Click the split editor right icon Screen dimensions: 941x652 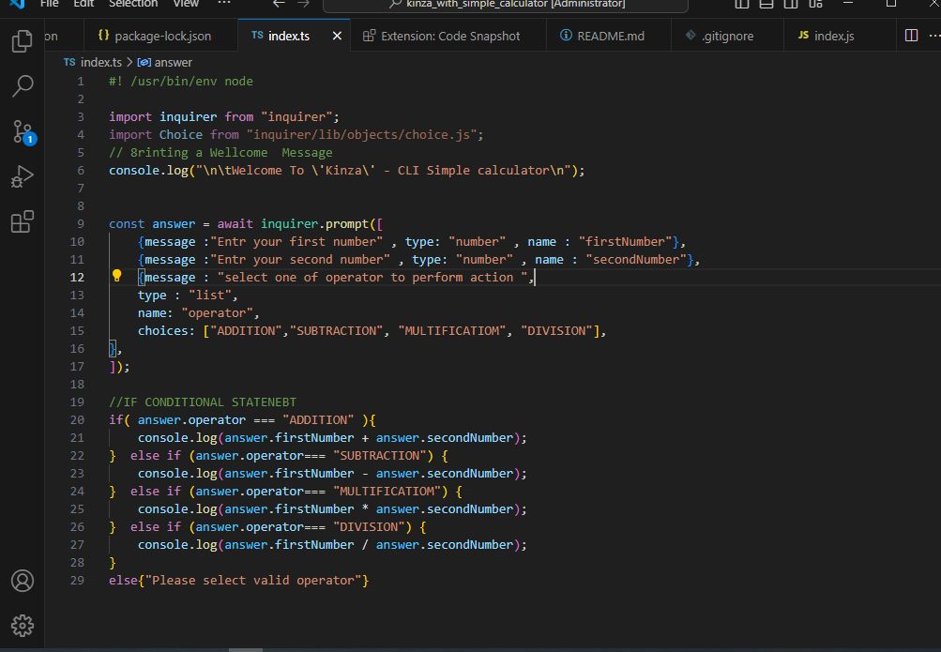(911, 36)
